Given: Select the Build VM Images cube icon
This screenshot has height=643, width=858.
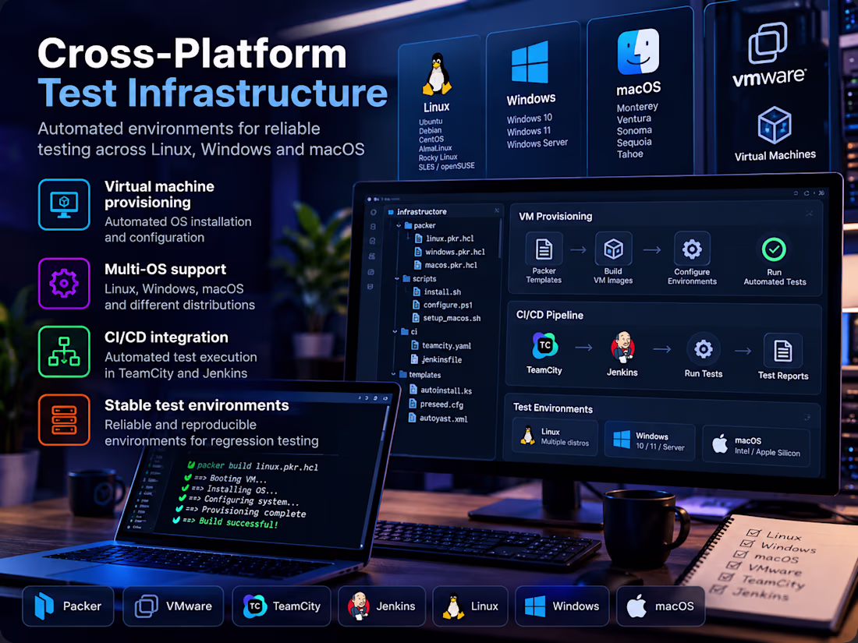Looking at the screenshot, I should [613, 249].
